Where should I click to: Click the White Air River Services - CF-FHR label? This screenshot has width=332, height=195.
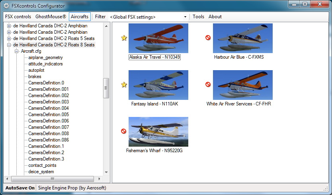(238, 104)
